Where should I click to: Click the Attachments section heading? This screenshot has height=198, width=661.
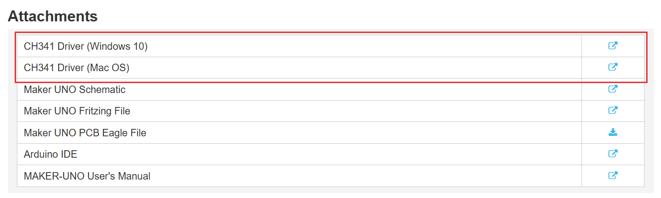point(53,16)
